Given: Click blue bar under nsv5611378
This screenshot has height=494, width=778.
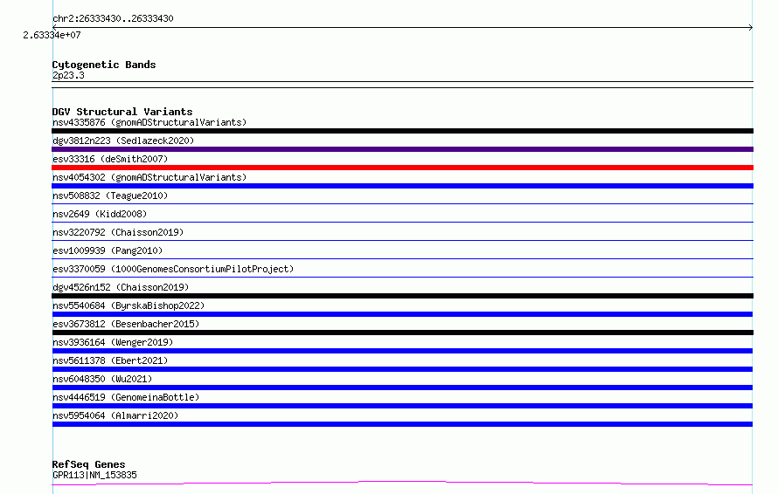Looking at the screenshot, I should [x=402, y=369].
